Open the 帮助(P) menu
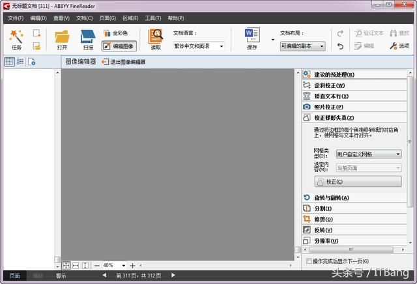 tap(176, 18)
